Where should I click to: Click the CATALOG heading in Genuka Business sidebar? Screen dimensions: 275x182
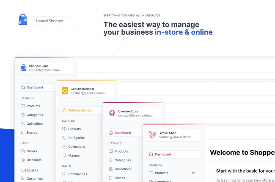point(68,121)
